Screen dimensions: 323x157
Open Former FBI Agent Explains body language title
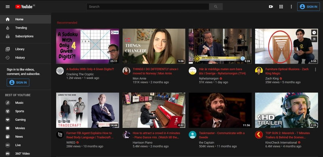point(90,135)
